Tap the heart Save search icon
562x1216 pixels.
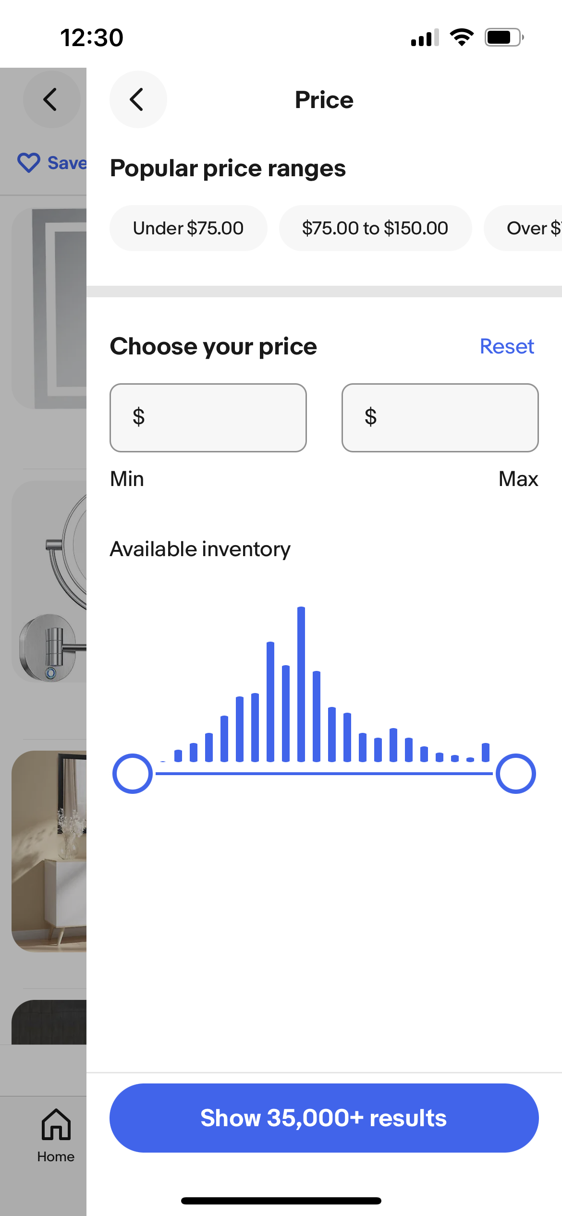pos(29,163)
